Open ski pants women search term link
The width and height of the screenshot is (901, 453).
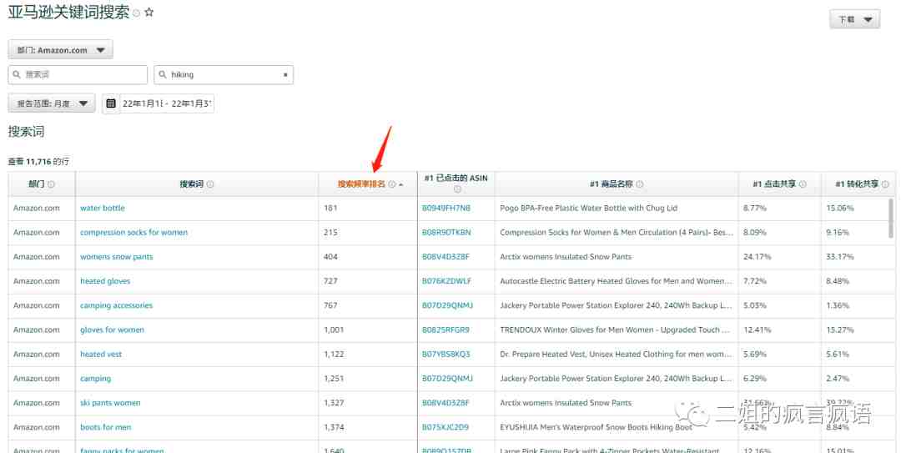110,403
